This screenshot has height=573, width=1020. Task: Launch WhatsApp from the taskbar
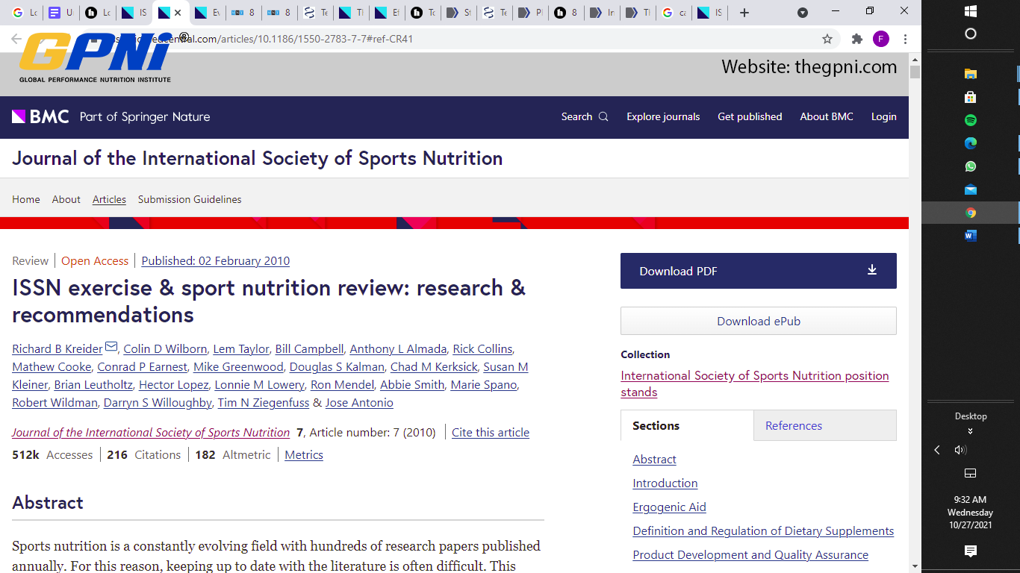click(971, 166)
